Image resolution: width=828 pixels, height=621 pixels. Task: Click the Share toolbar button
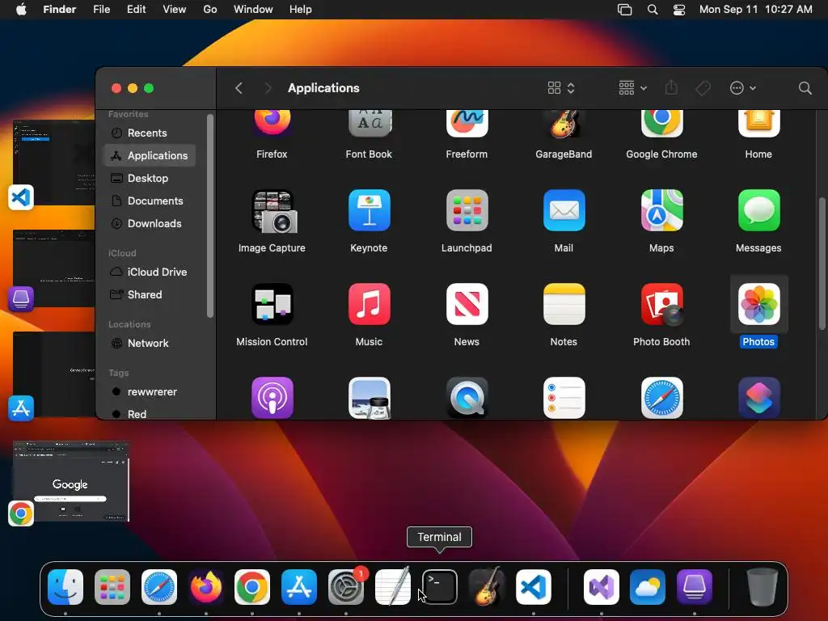(671, 87)
